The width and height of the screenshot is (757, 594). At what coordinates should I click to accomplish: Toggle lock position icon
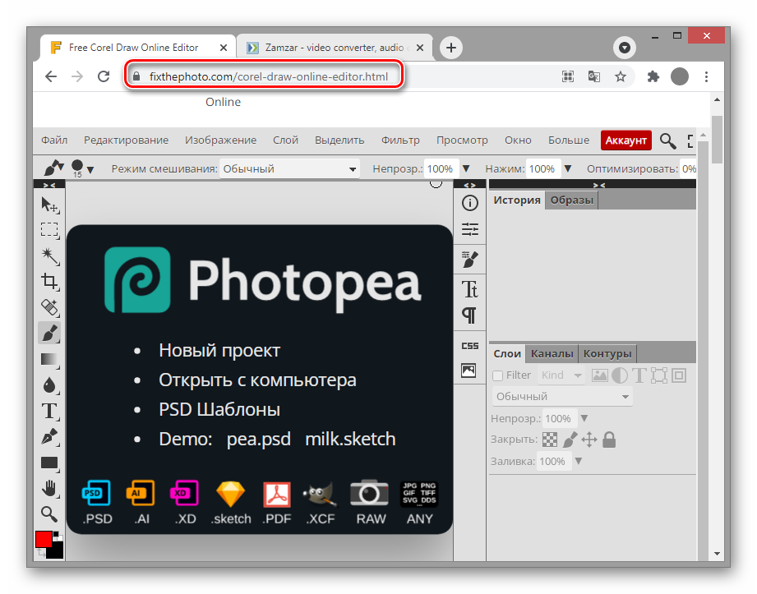coord(589,440)
